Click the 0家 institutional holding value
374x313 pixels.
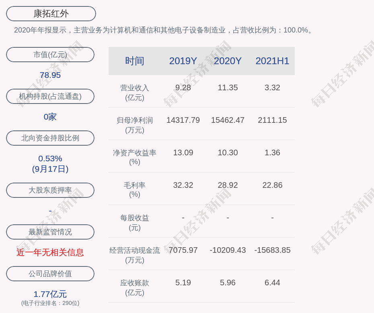50,117
